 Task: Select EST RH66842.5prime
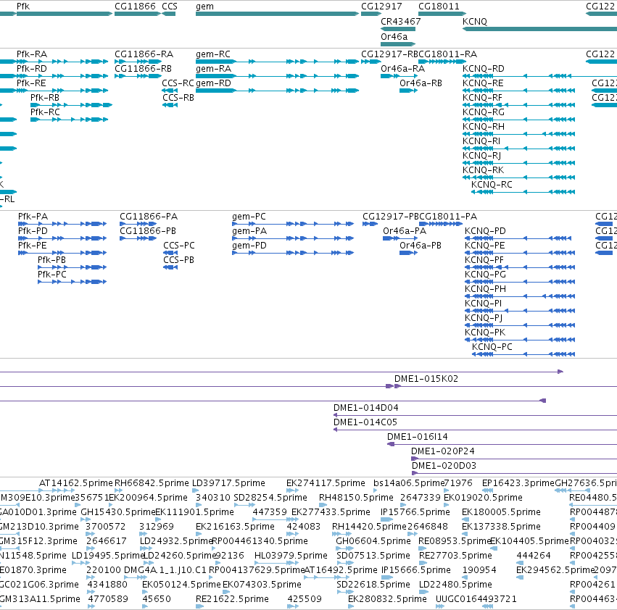[x=152, y=483]
